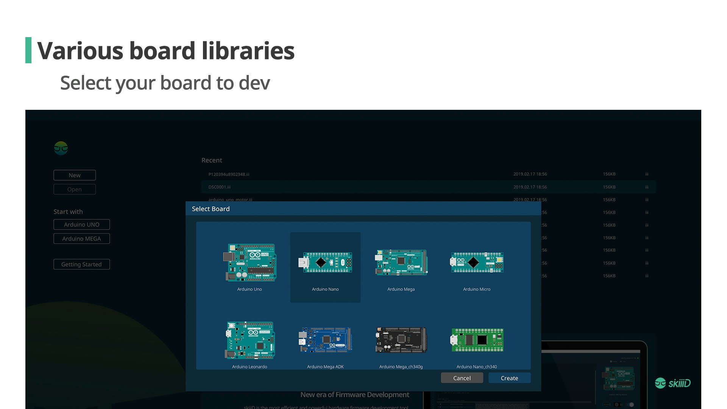Screen dimensions: 727x409
Task: Select the blue Arduino Mega ADK board
Action: [325, 340]
